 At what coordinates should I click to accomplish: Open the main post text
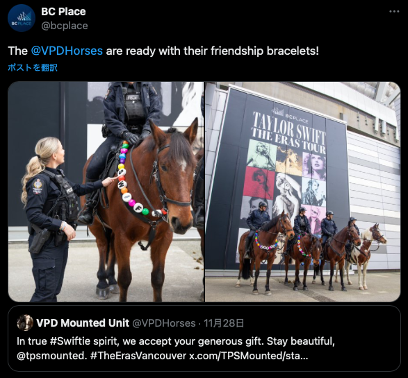[x=163, y=51]
